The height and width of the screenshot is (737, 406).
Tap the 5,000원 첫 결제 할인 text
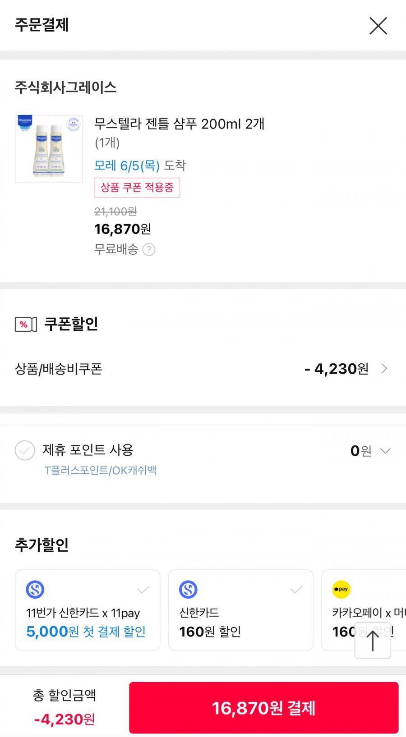pyautogui.click(x=86, y=632)
